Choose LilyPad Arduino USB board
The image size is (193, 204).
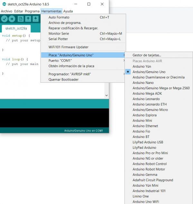159,142
